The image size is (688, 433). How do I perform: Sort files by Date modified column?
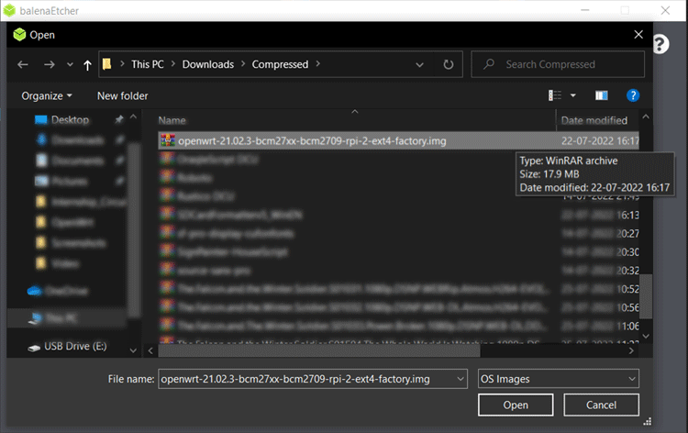click(x=594, y=120)
